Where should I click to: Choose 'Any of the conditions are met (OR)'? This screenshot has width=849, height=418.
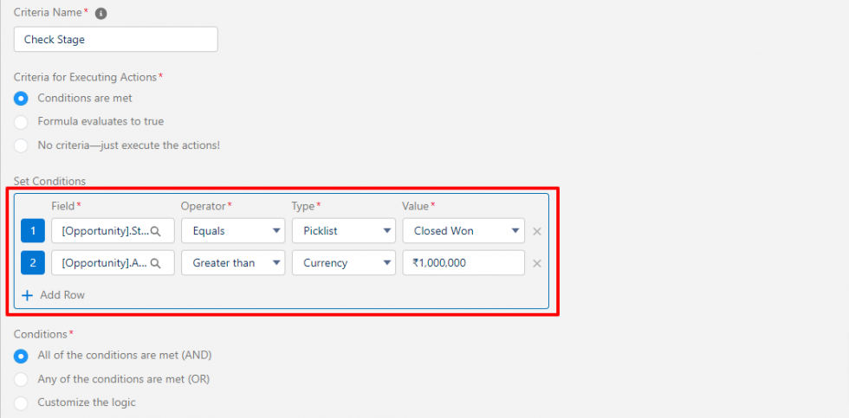tap(22, 379)
